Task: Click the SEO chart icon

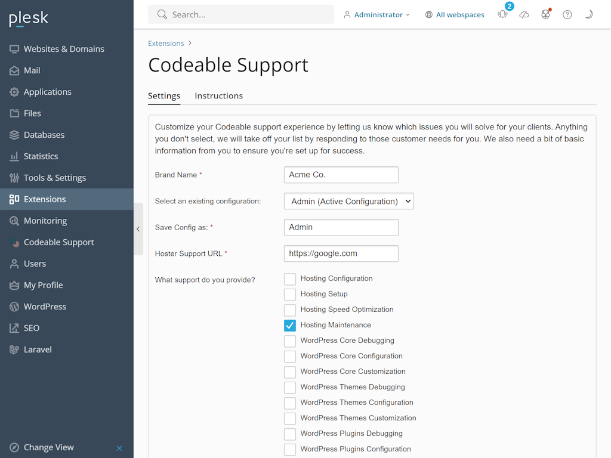Action: tap(14, 328)
